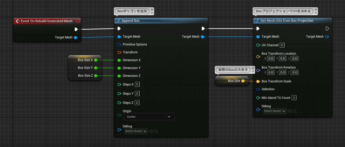Click the Append Box node title
The height and width of the screenshot is (147, 345).
click(x=131, y=21)
